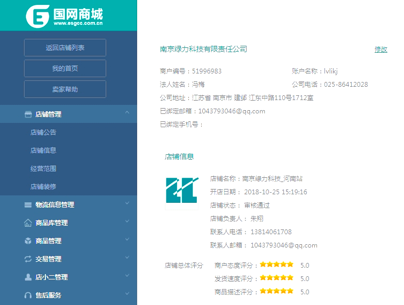The width and height of the screenshot is (404, 305).
Task: Click shop status 审核通过
Action: click(257, 205)
